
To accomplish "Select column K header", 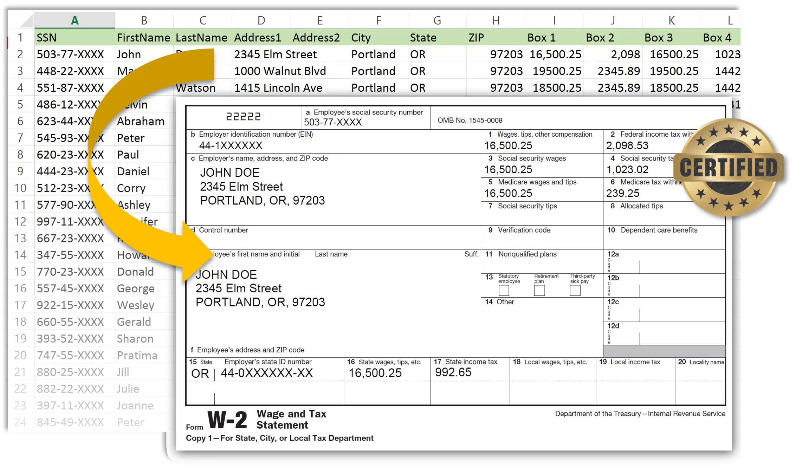I will 672,20.
